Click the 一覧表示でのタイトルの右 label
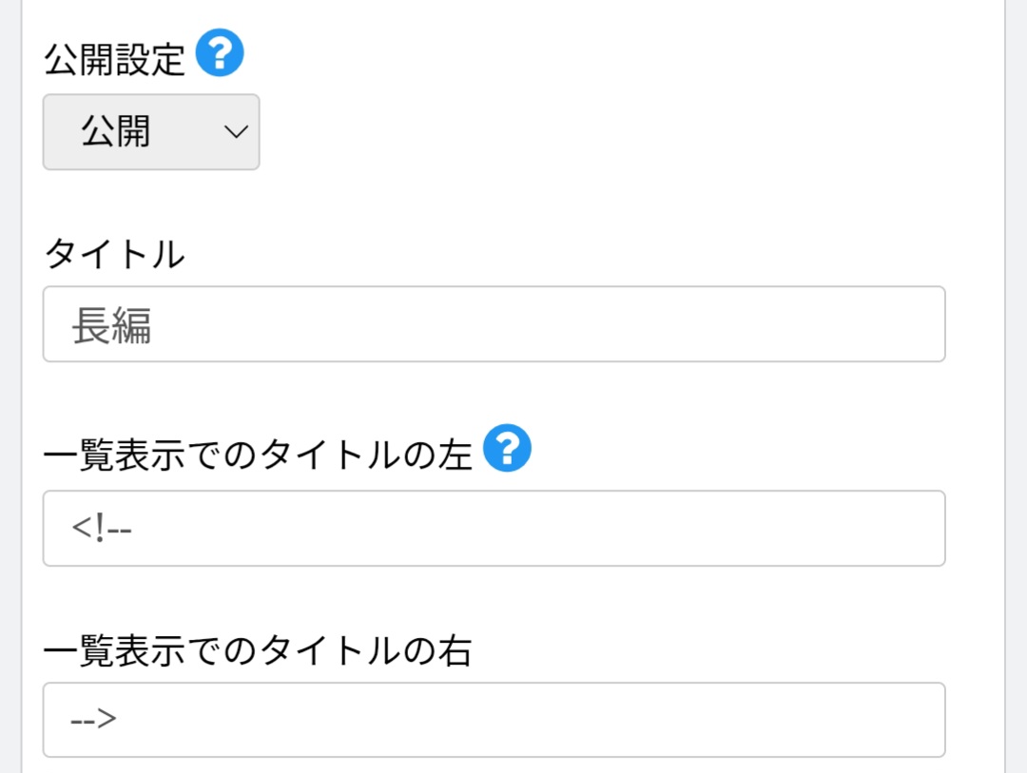Screen dimensions: 1027x773 point(258,651)
